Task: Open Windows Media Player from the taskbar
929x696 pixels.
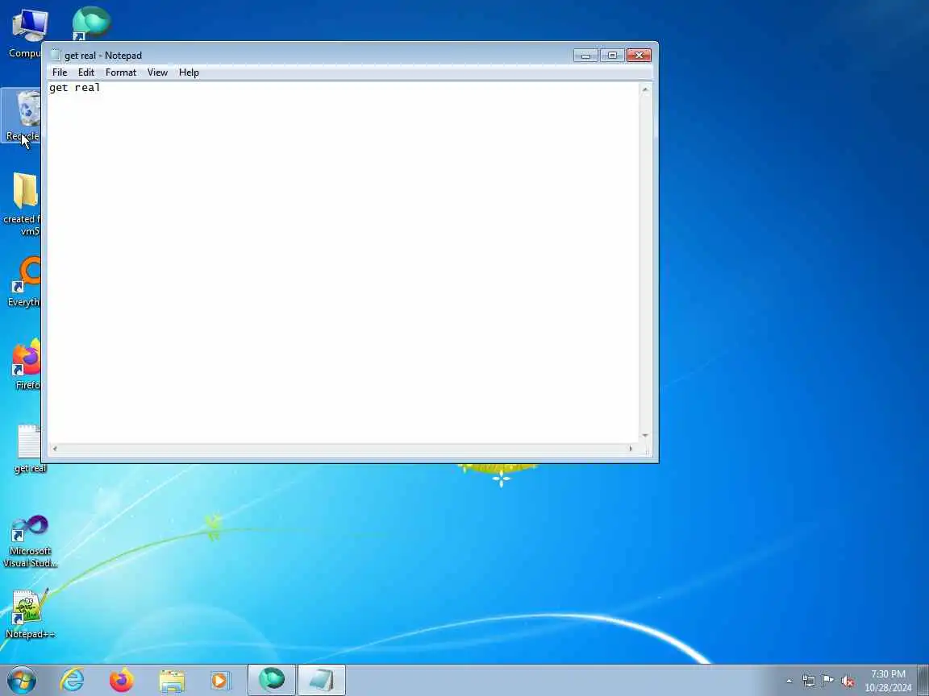Action: point(220,680)
